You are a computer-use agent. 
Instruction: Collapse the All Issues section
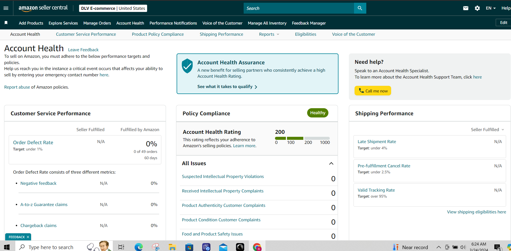331,163
